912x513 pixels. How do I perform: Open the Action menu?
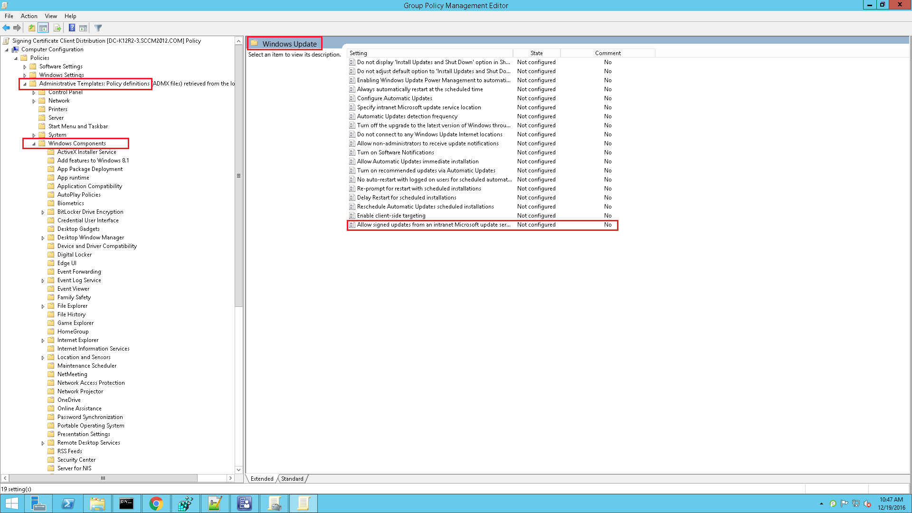coord(29,16)
